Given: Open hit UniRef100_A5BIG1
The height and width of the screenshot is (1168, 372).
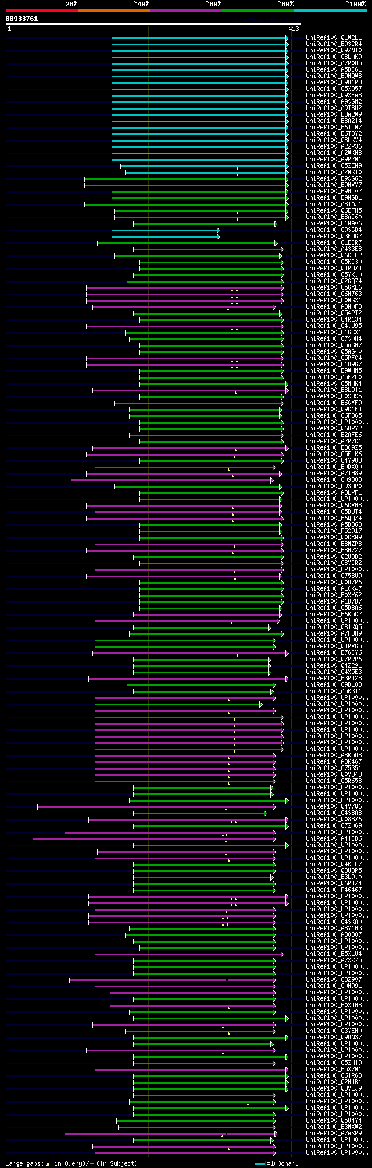Looking at the screenshot, I should coord(334,69).
